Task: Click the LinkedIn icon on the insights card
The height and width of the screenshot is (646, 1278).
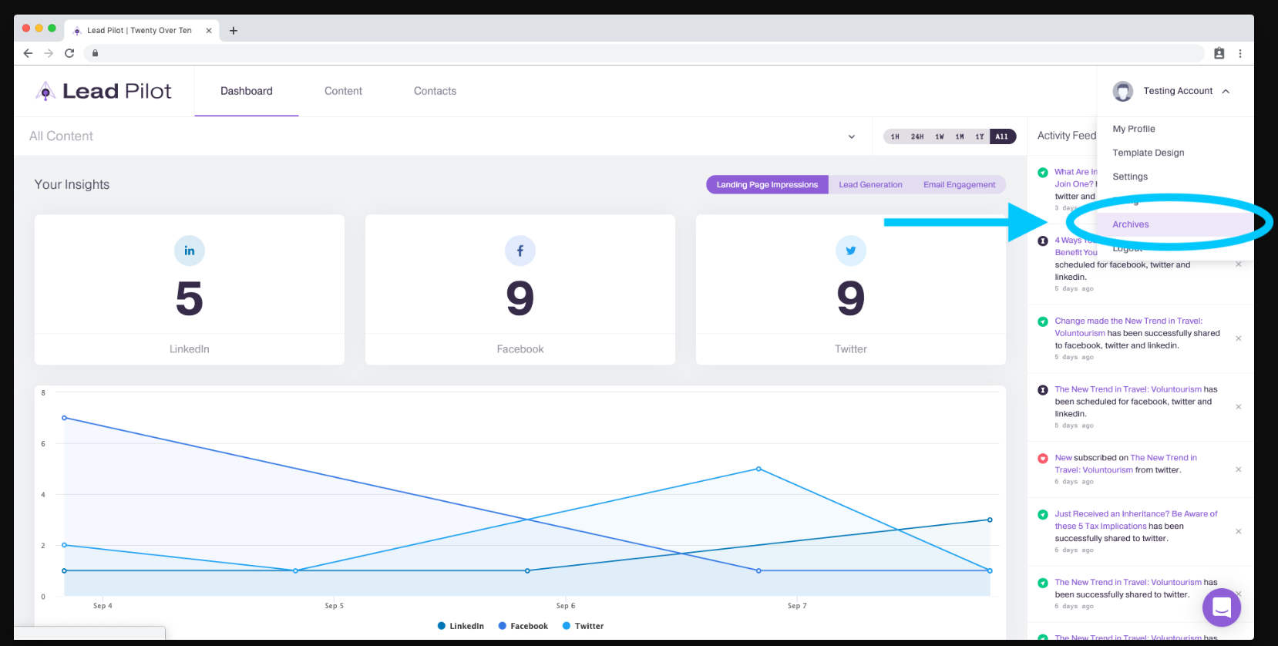Action: [x=190, y=251]
